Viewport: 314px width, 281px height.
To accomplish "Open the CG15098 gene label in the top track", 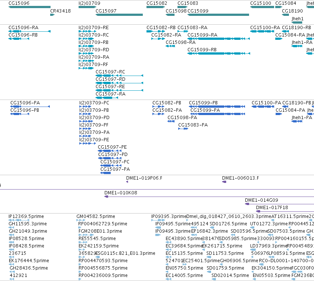I will (x=176, y=11).
